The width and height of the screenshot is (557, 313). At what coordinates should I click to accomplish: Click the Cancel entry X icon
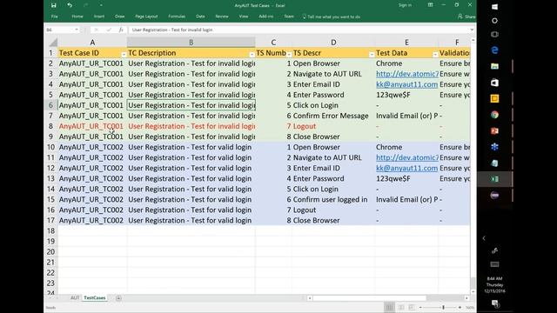96,30
